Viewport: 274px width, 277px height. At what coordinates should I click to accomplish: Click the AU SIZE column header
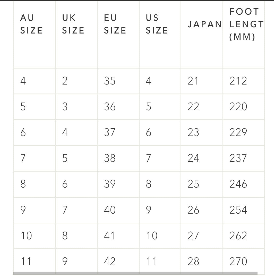point(31,24)
